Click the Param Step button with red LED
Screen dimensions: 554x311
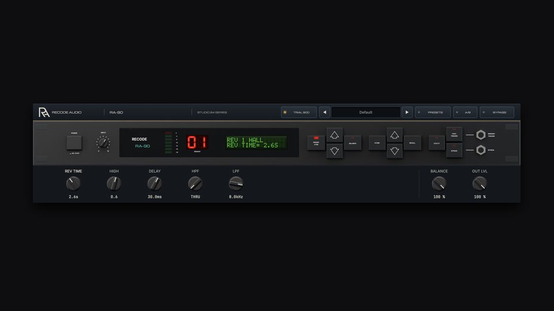tap(316, 143)
